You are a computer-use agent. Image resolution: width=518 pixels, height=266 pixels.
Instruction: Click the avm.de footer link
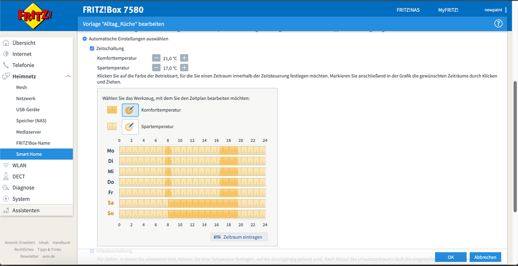tap(48, 257)
